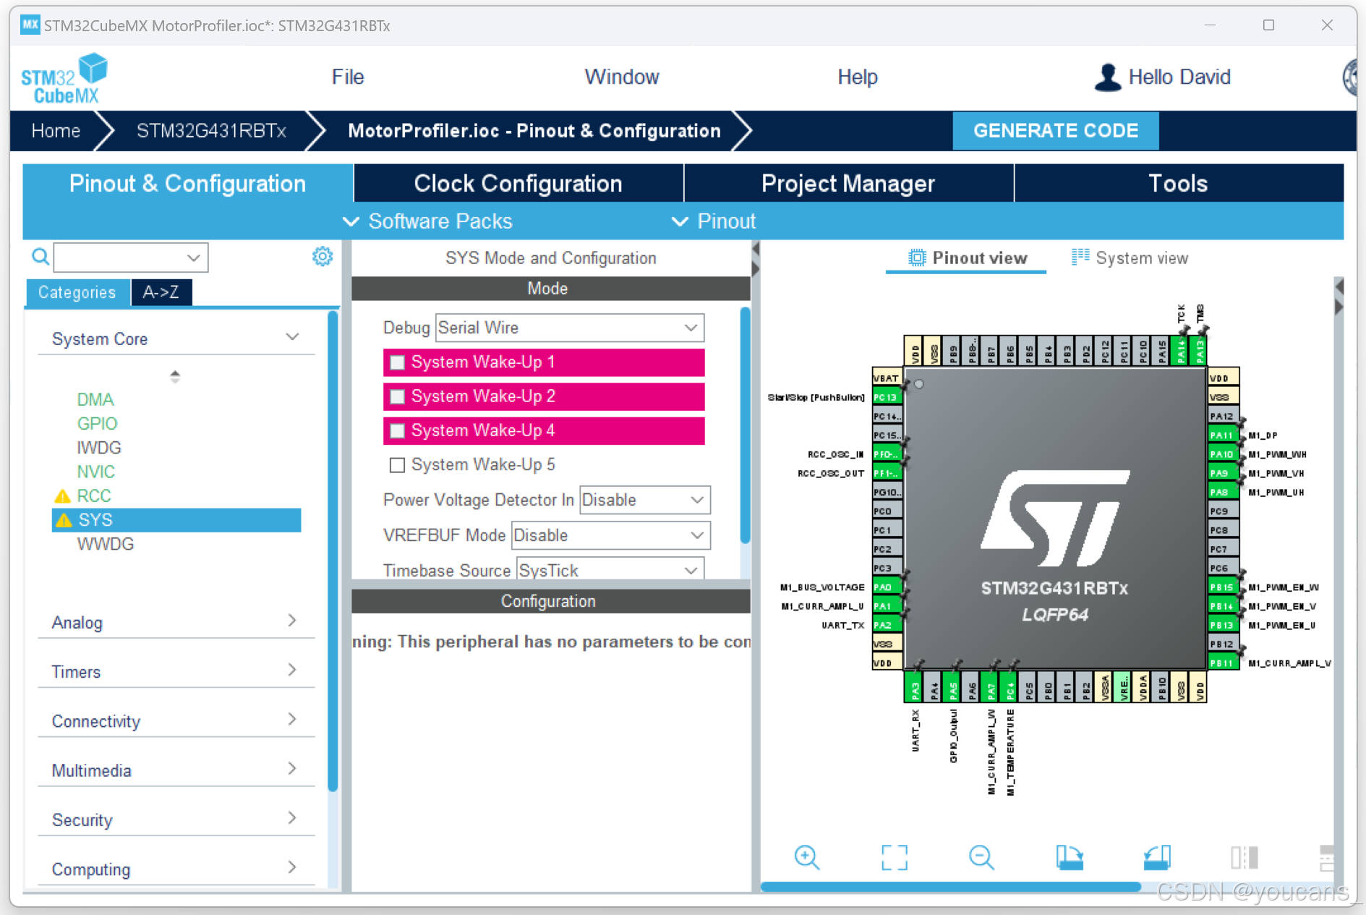Open the File menu
This screenshot has height=915, width=1366.
pos(348,77)
